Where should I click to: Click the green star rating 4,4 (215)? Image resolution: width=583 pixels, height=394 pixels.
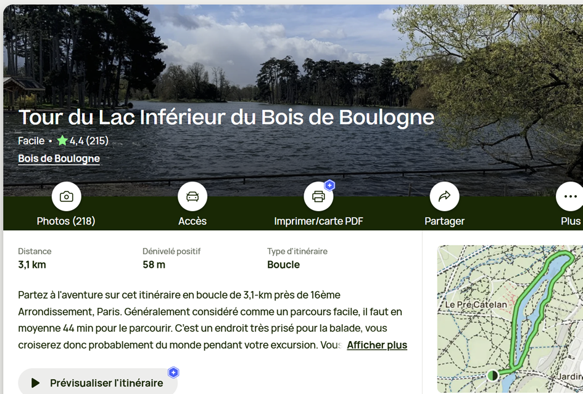coord(83,141)
